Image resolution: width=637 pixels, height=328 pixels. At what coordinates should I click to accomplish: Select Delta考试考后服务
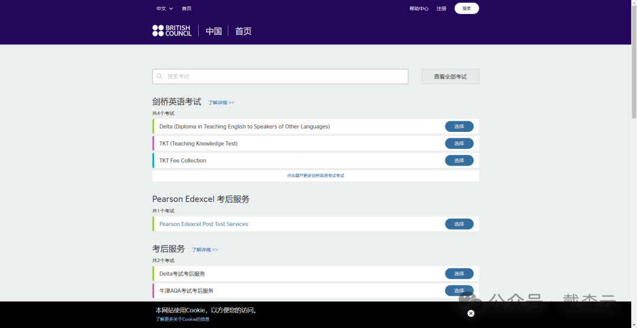coord(459,274)
